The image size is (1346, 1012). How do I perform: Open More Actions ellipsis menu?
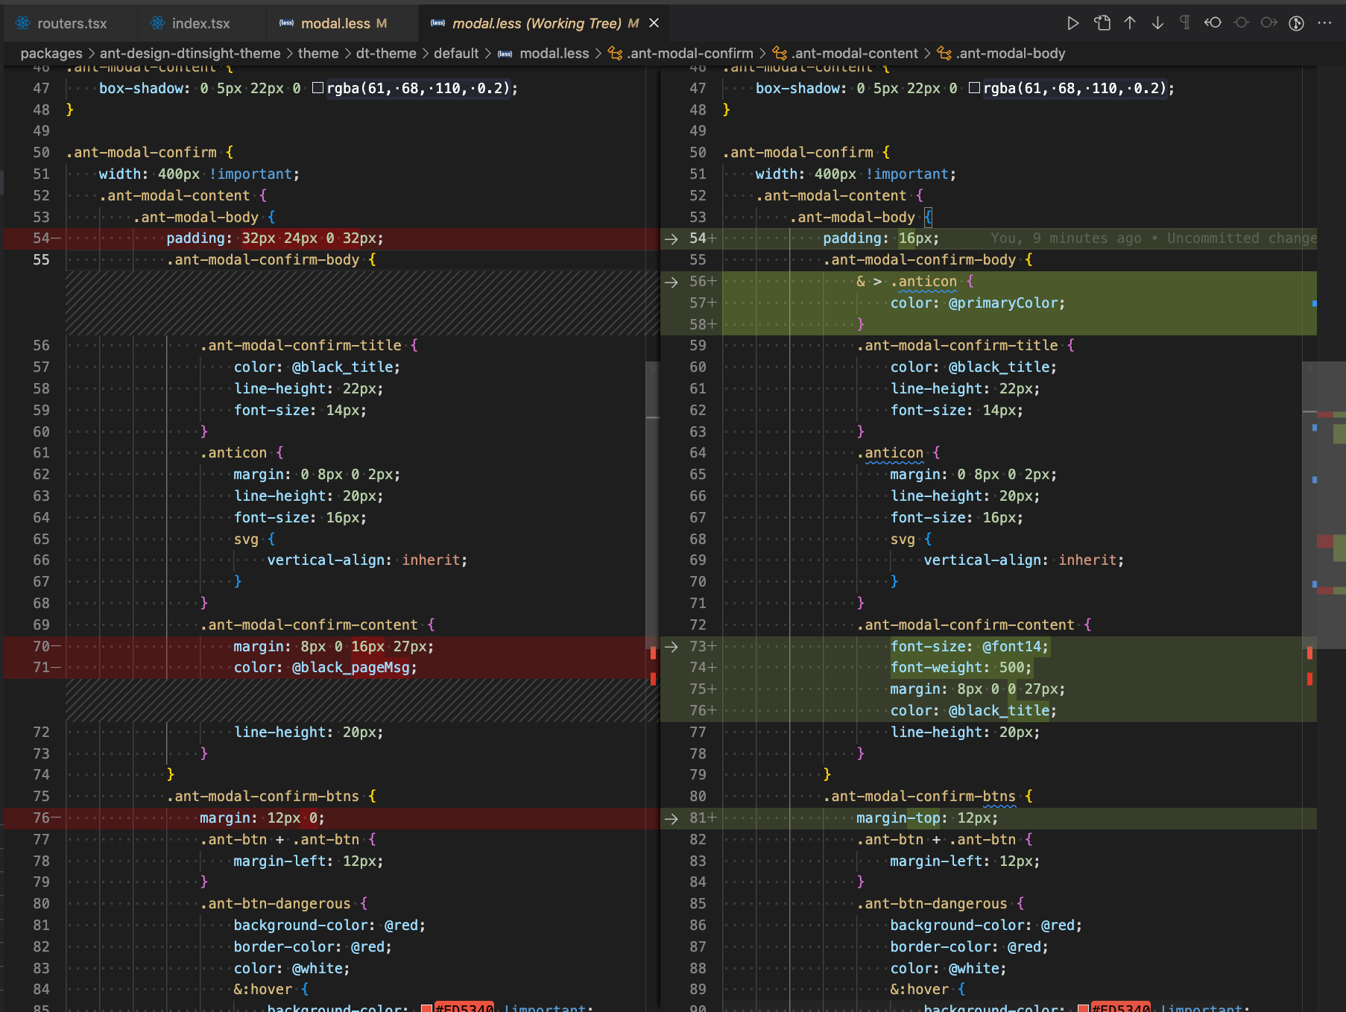coord(1326,23)
